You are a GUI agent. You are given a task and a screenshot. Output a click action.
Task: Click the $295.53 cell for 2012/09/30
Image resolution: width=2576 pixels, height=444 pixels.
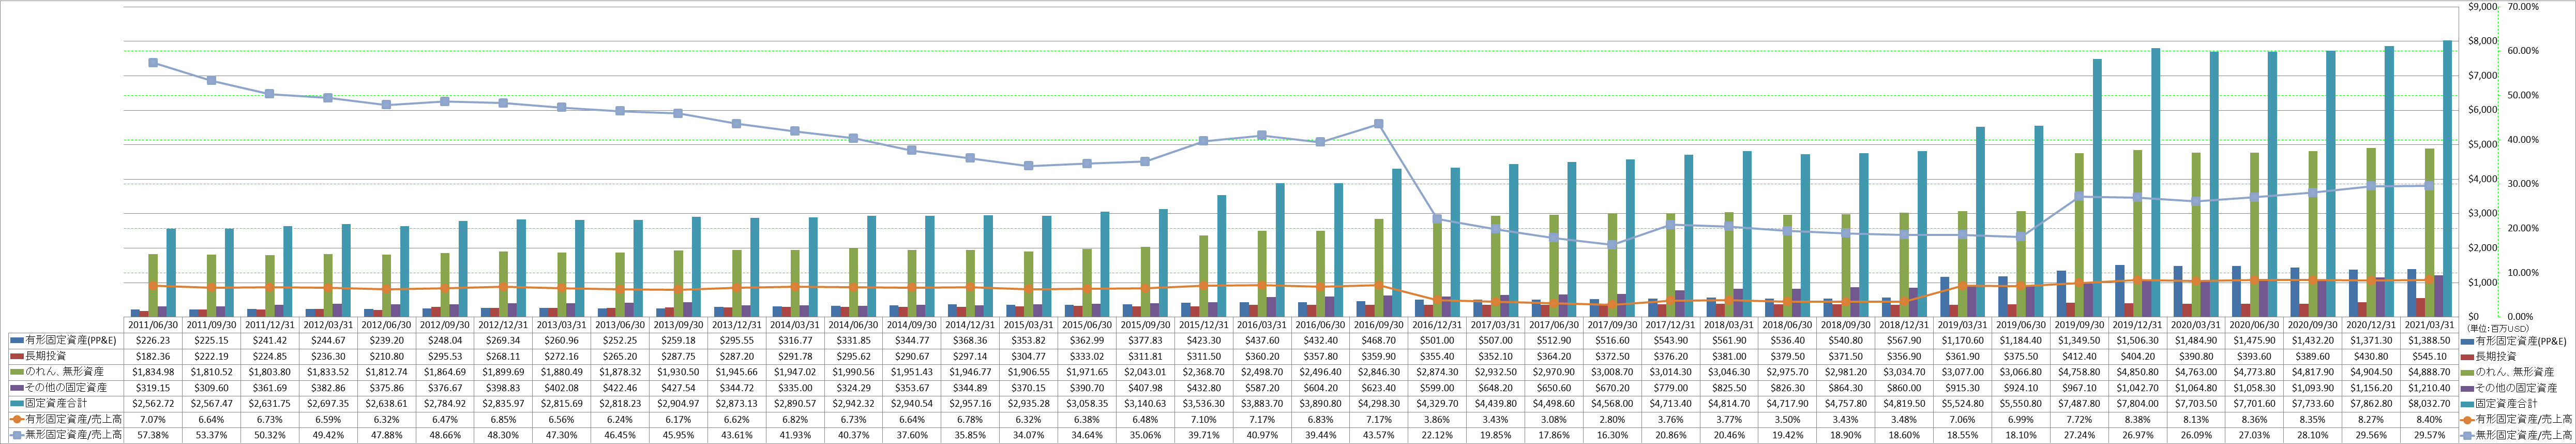point(444,356)
